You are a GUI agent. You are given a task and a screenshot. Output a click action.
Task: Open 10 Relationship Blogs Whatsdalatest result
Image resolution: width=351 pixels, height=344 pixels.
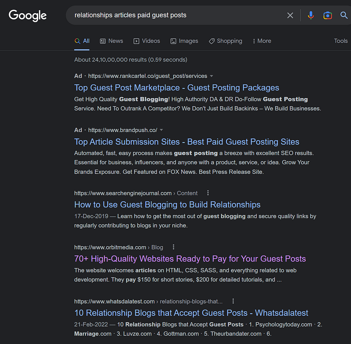click(191, 313)
